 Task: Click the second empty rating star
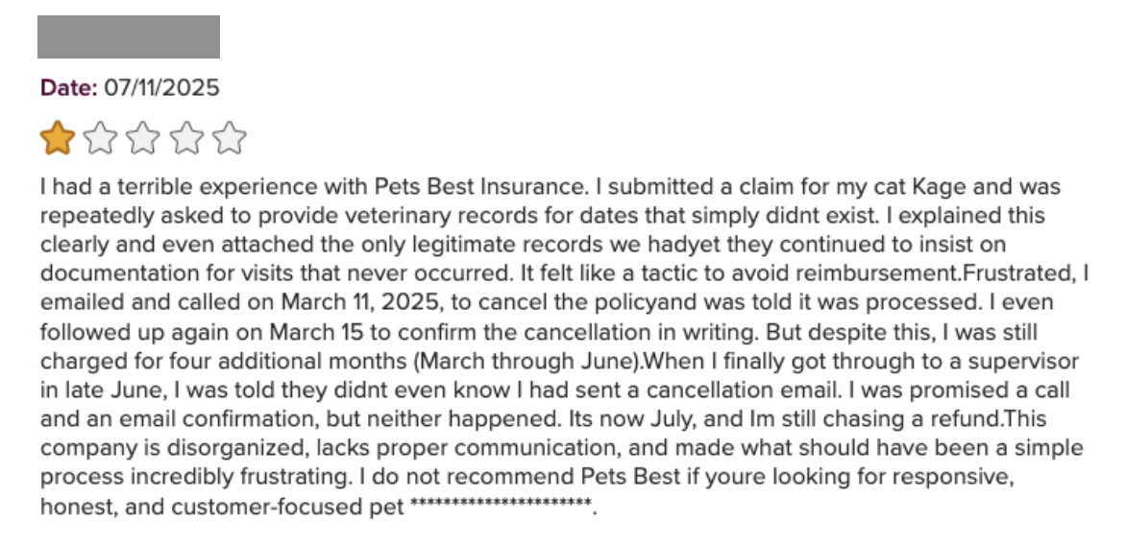click(101, 139)
